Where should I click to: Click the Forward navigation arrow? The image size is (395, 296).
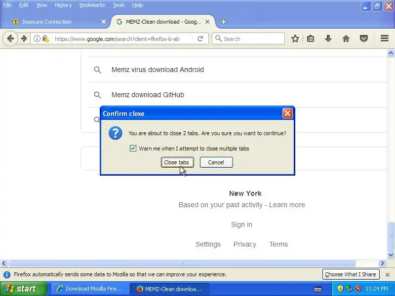click(x=24, y=38)
